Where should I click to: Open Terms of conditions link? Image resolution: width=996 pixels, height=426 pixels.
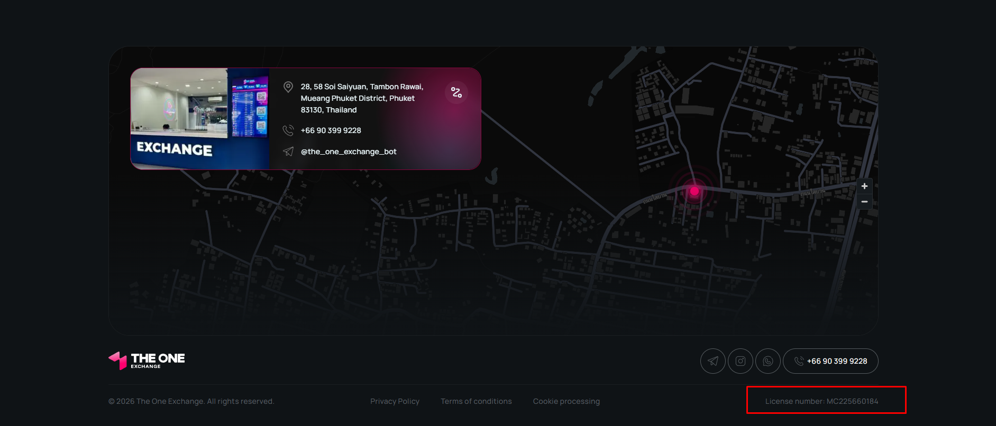(476, 401)
